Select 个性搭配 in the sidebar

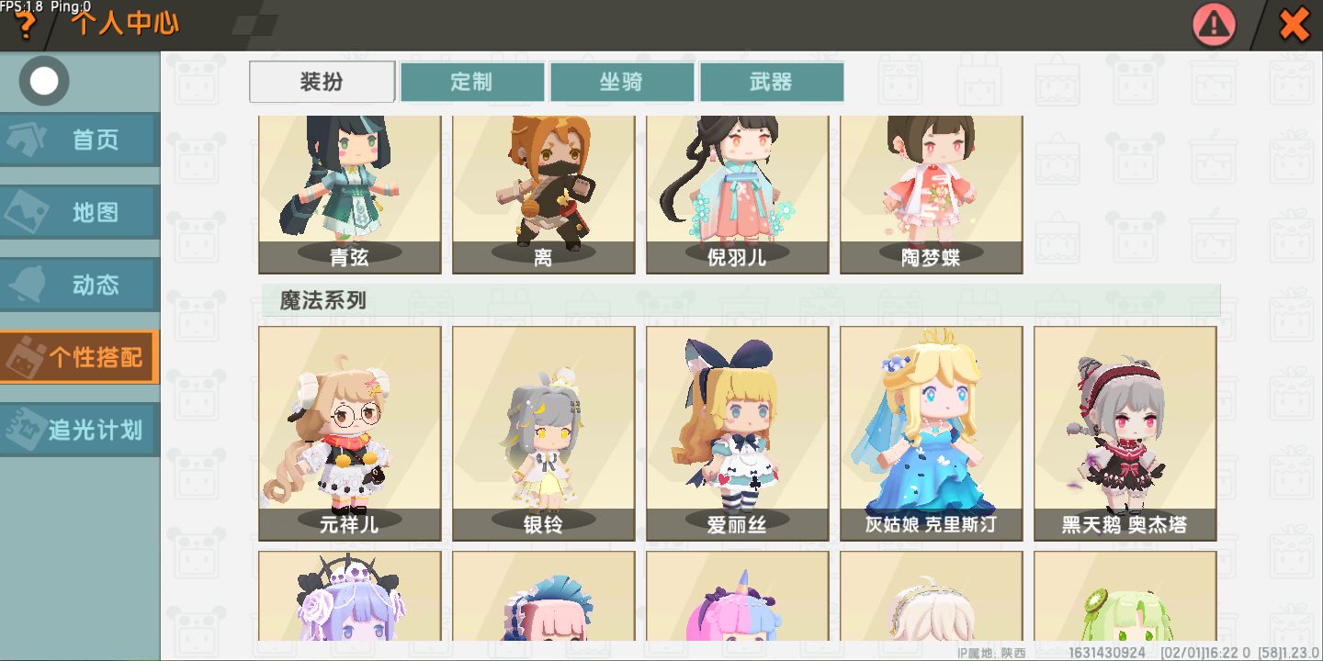[x=80, y=357]
